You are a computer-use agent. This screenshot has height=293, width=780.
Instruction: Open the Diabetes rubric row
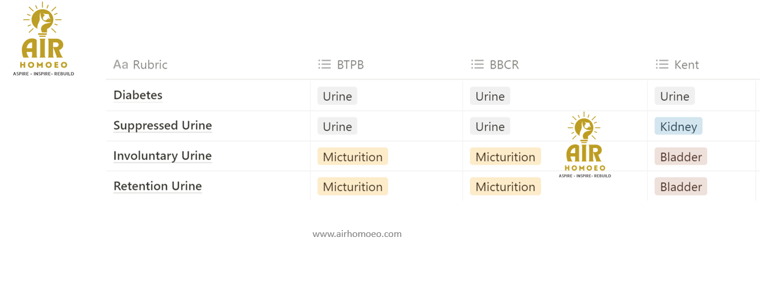click(x=138, y=95)
